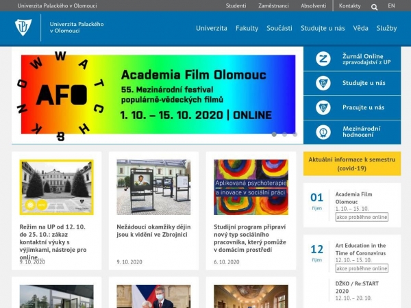This screenshot has width=411, height=308.
Task: Read 'Režim na UP od 12. 10.' headline
Action: click(x=53, y=242)
